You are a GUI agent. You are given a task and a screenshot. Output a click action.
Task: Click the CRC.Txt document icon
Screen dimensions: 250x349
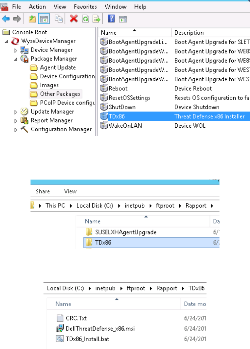(x=60, y=318)
